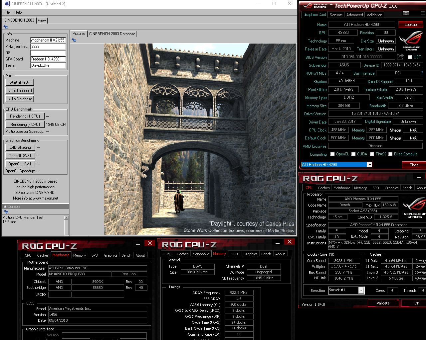Click the Machine input field
426x340 pixels.
pyautogui.click(x=48, y=40)
